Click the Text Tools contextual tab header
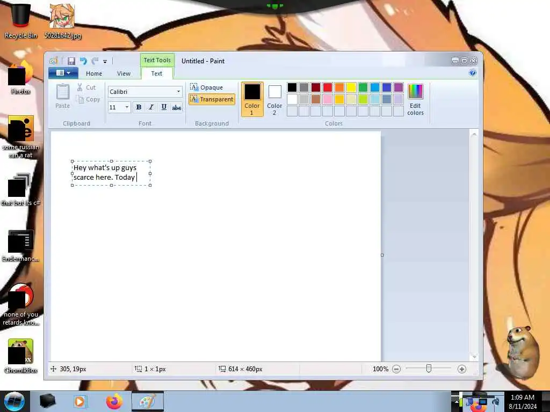 [157, 60]
